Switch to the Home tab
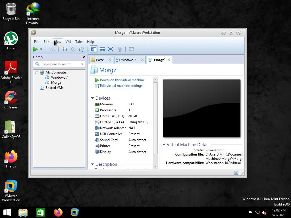 [x=100, y=60]
